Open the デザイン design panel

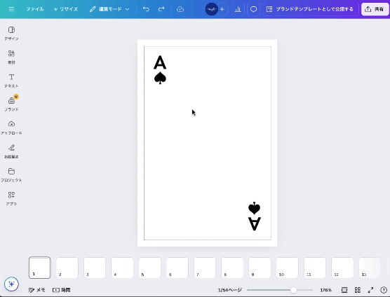(x=11, y=34)
